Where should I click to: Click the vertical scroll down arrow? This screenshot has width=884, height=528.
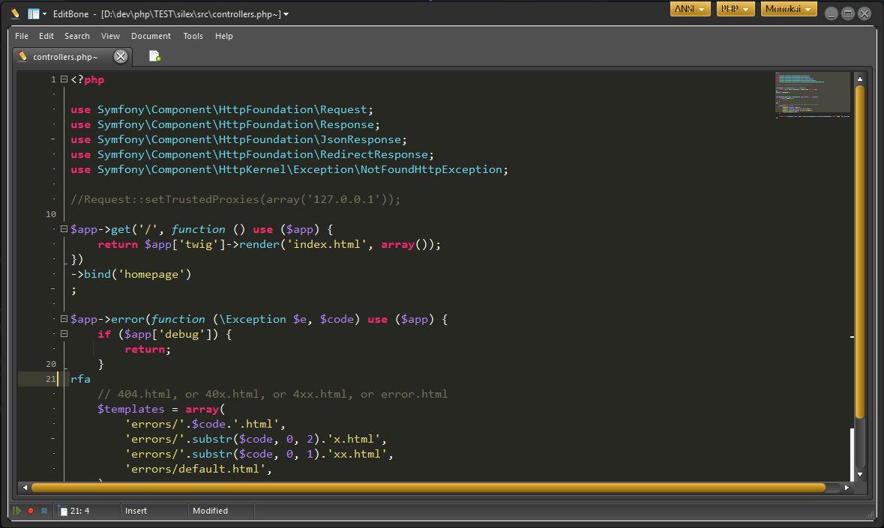pos(860,475)
